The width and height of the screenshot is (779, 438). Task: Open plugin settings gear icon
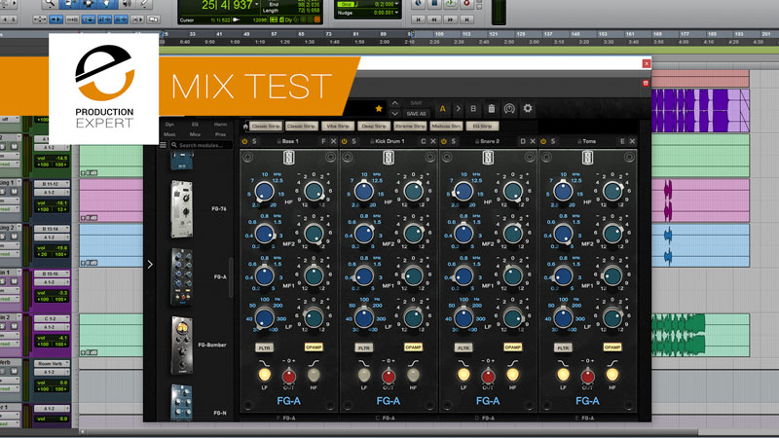(x=528, y=108)
